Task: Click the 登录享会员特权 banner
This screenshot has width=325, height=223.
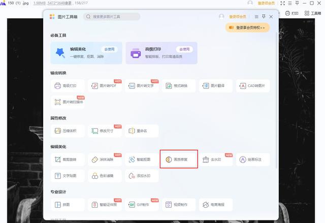Action: coord(247,27)
